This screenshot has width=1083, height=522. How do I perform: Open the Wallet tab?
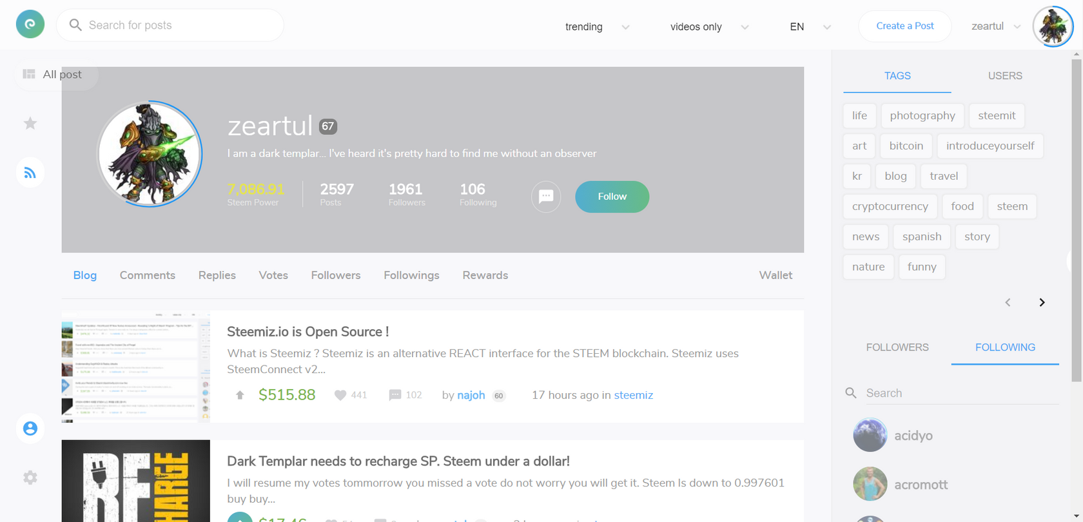pos(776,275)
